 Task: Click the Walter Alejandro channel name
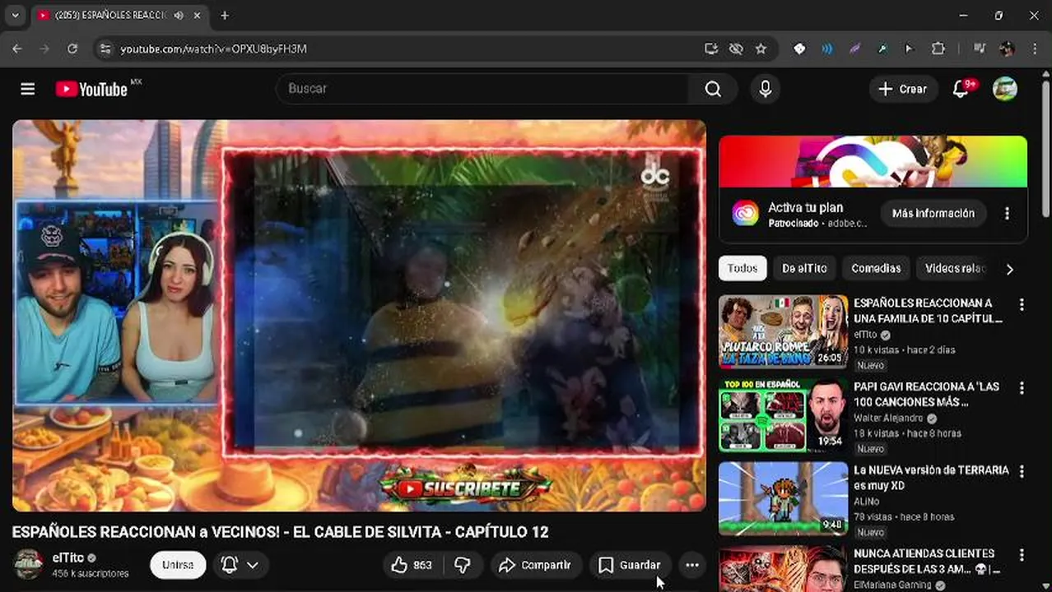pos(888,419)
